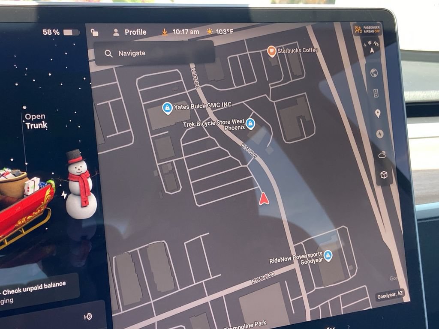The width and height of the screenshot is (439, 329).
Task: Tap Open Trunk button
Action: pos(36,121)
